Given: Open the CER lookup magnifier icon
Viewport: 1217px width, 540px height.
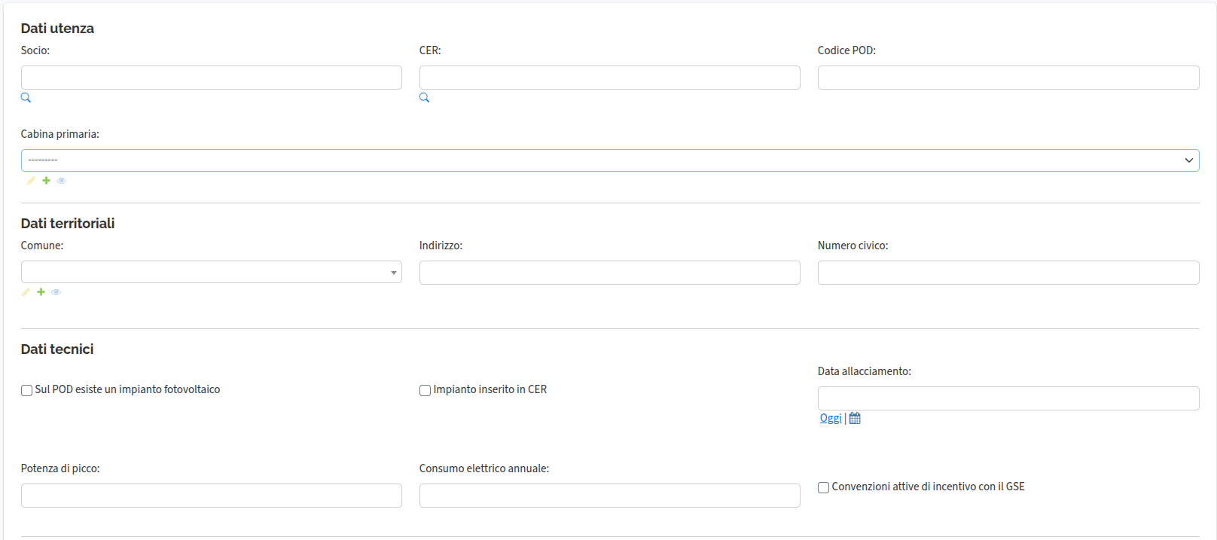Looking at the screenshot, I should coord(425,98).
